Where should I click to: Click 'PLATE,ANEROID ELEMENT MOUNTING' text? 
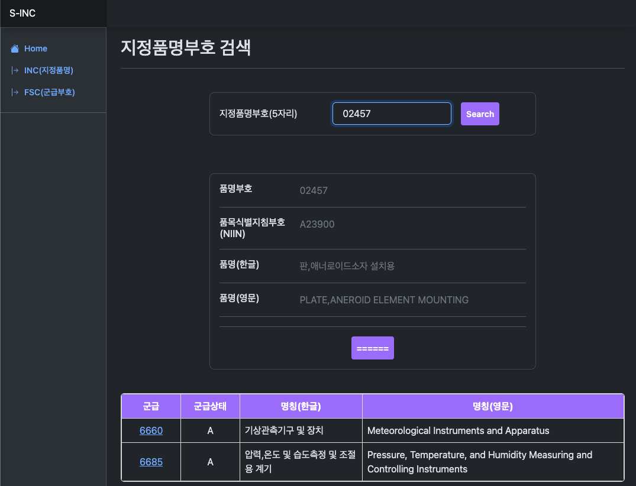click(384, 300)
